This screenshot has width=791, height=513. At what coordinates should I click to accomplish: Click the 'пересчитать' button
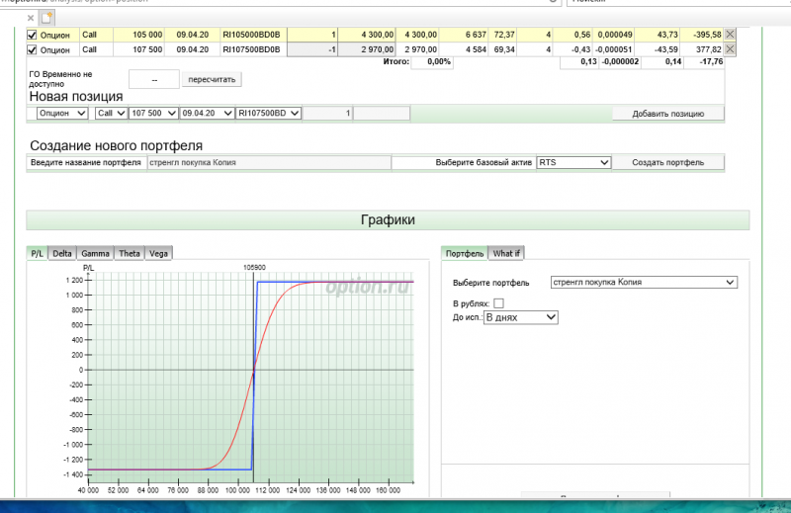point(212,79)
